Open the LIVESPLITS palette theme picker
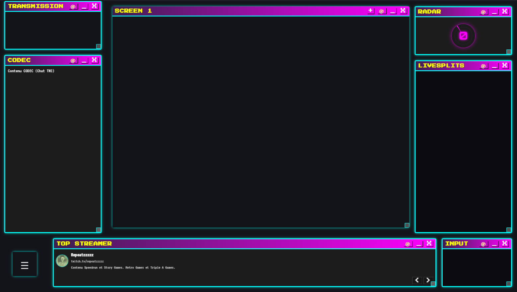The width and height of the screenshot is (517, 292). coord(483,66)
